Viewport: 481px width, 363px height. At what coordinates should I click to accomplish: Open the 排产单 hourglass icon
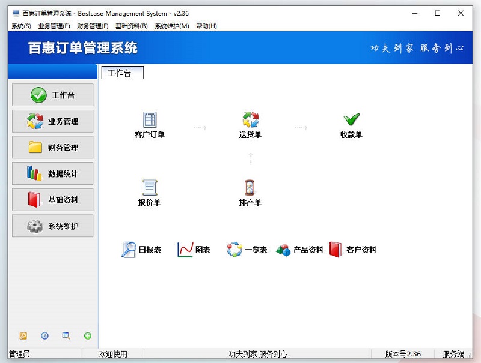[250, 188]
